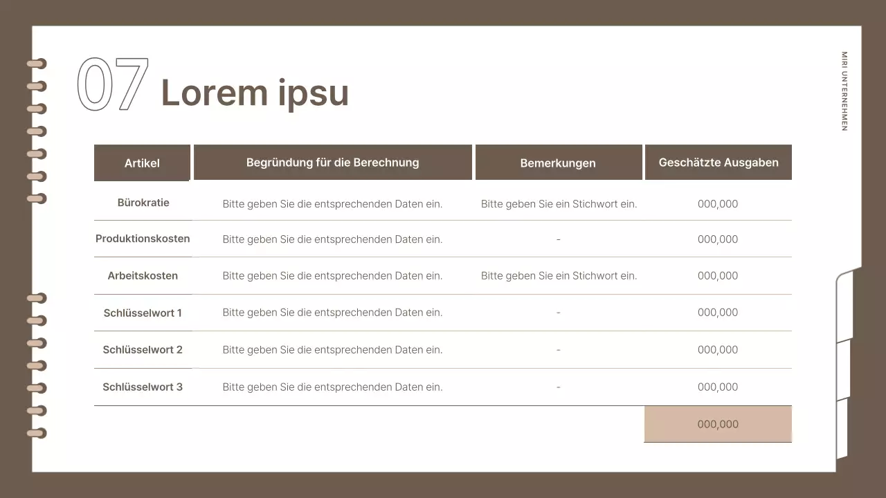This screenshot has height=498, width=886.
Task: Select the outlined number 07 graphic
Action: click(113, 84)
